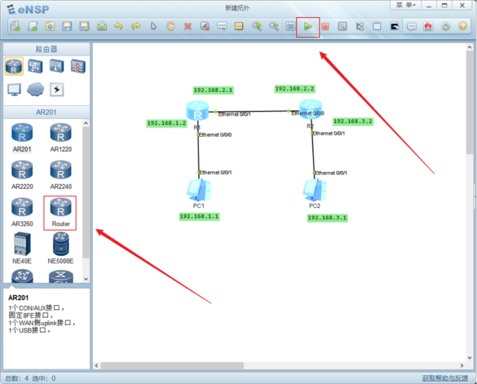Viewport: 477px width, 384px height.
Task: Choose the generic Router model
Action: [60, 212]
